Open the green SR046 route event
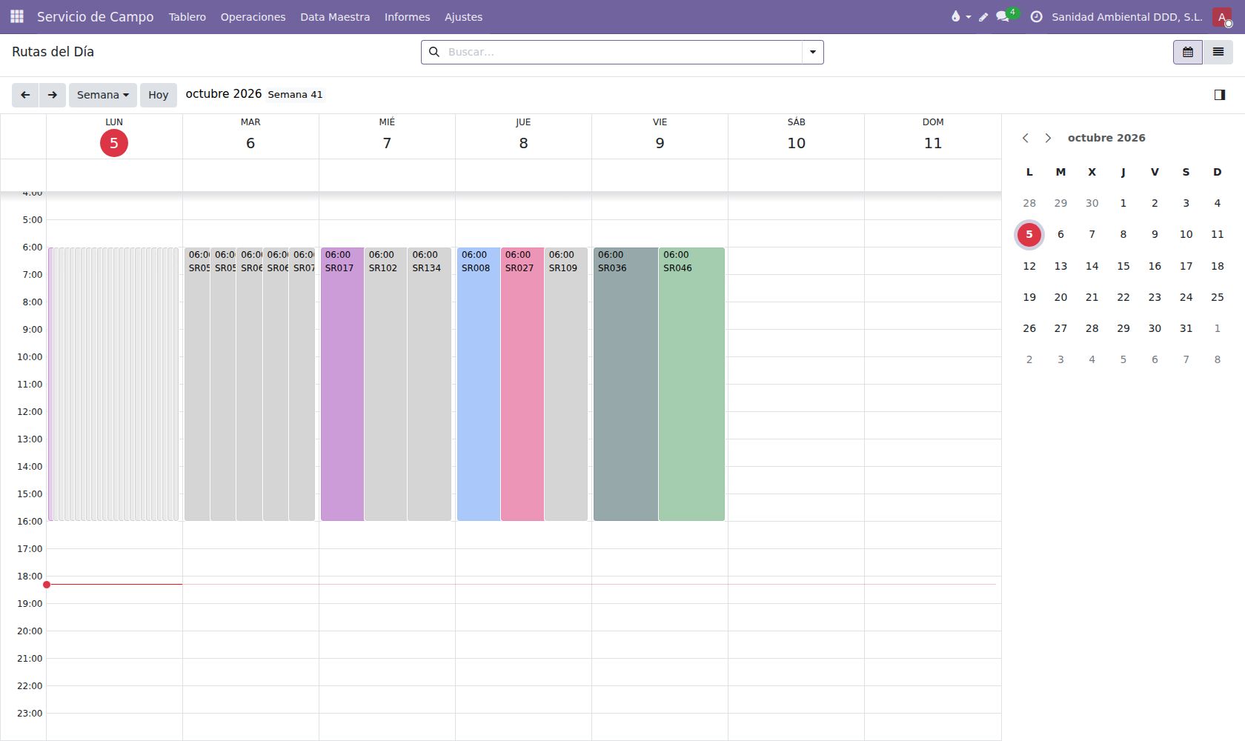Viewport: 1245px width, 741px height. tap(691, 384)
